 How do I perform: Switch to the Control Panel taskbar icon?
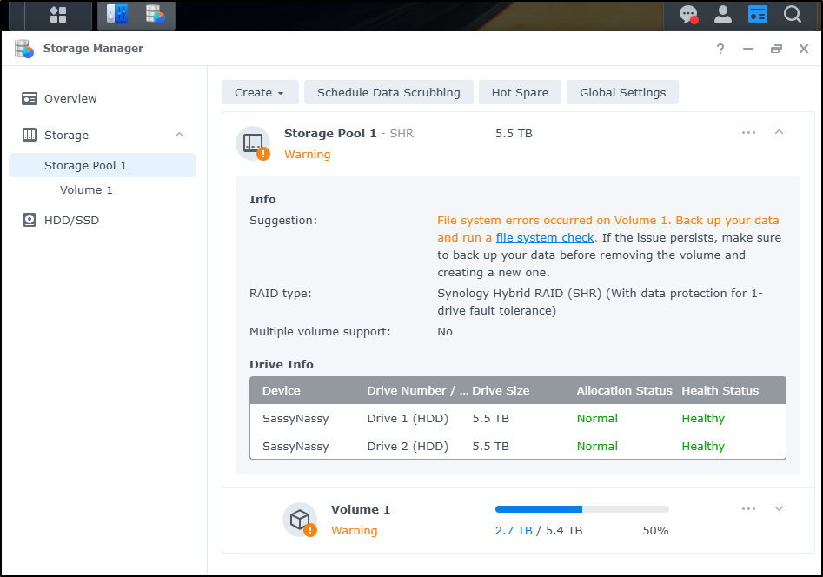[x=116, y=15]
